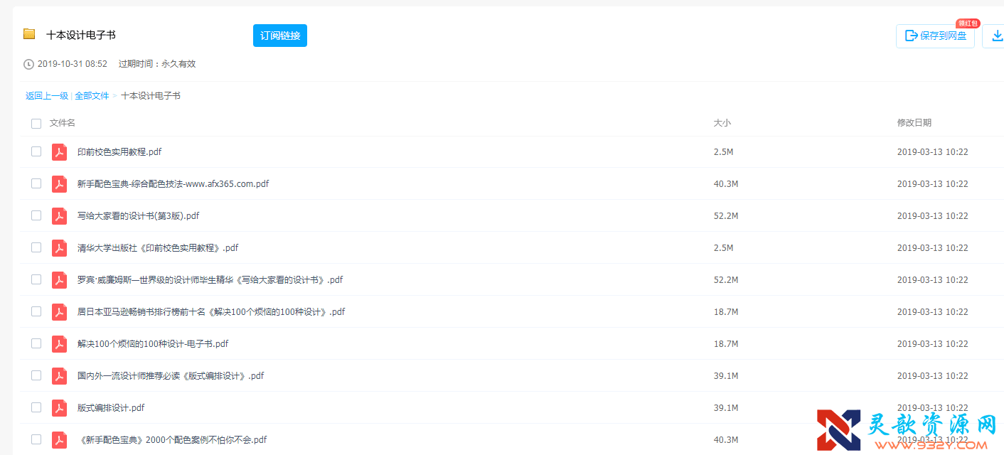The image size is (1004, 455).
Task: Open file 版式编排设计.pdf
Action: pos(111,408)
